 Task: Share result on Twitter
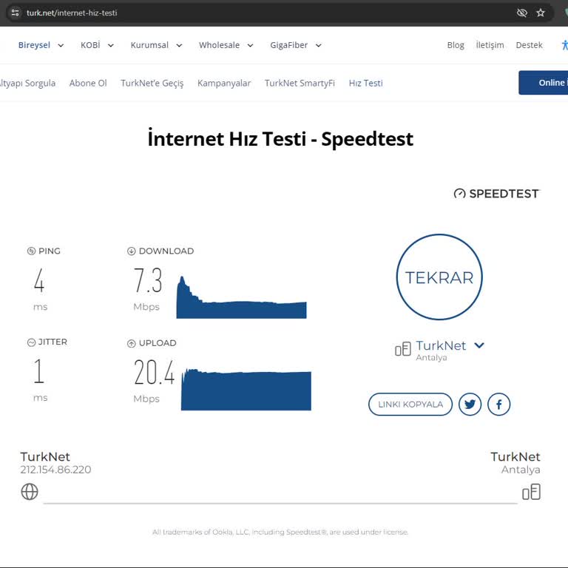(x=470, y=405)
